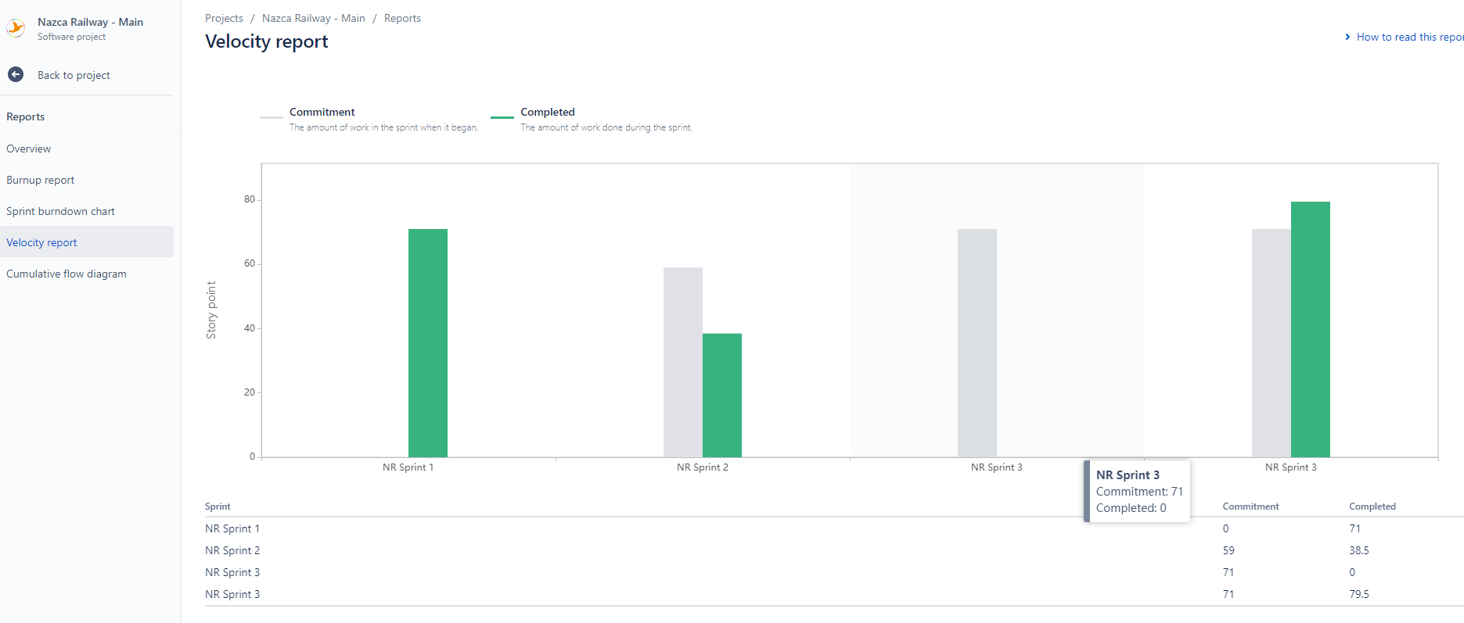Open the Burnup report
Screen dimensions: 1464x623
41,180
